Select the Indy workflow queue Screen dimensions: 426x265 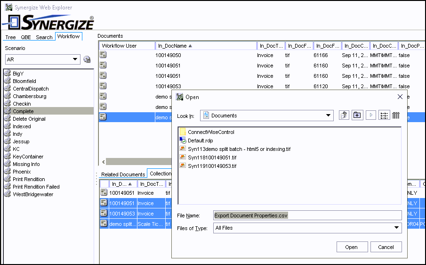point(17,134)
